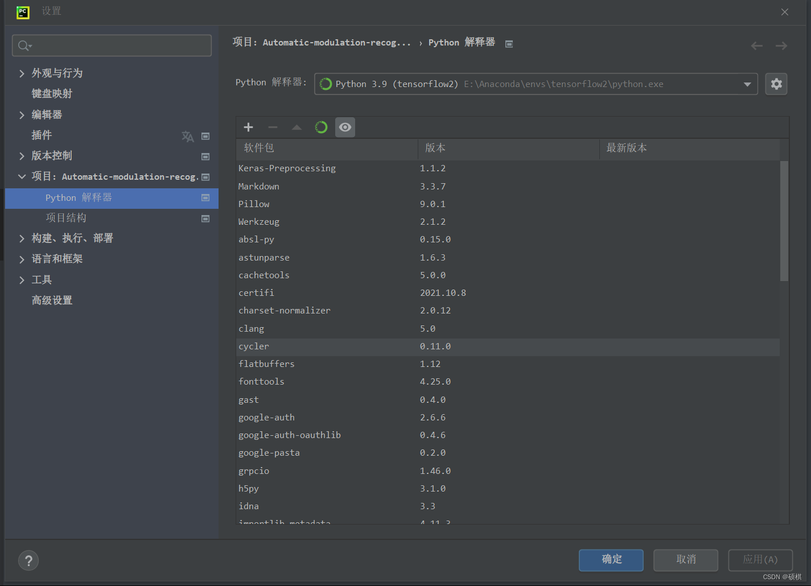Select 高级设置 in settings tree
This screenshot has height=586, width=811.
[x=52, y=300]
